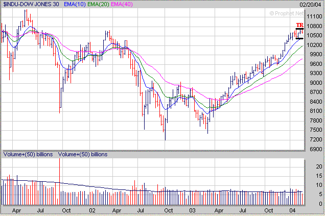325x216 pixels.
Task: Click the 10200 price axis label
Action: [x=314, y=45]
